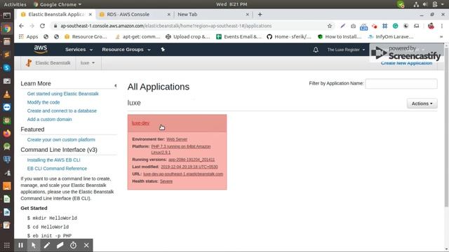This screenshot has width=449, height=252.
Task: Open the terminal from the Ubuntu dock
Action: click(7, 15)
